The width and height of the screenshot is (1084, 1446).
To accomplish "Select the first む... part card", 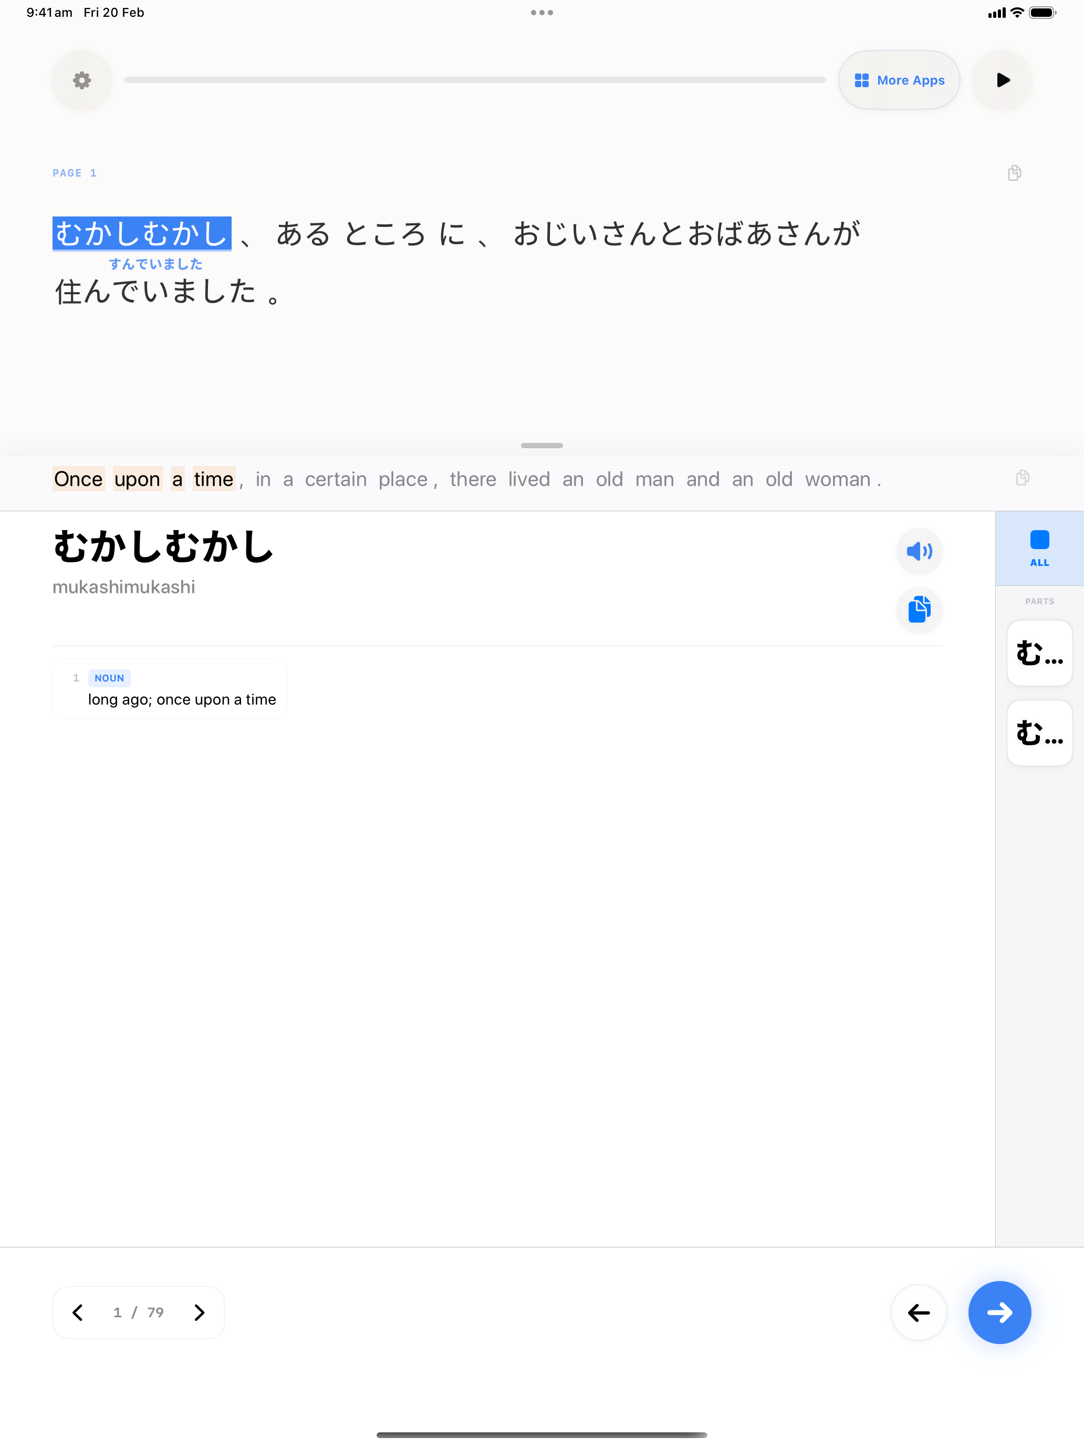I will pos(1039,653).
